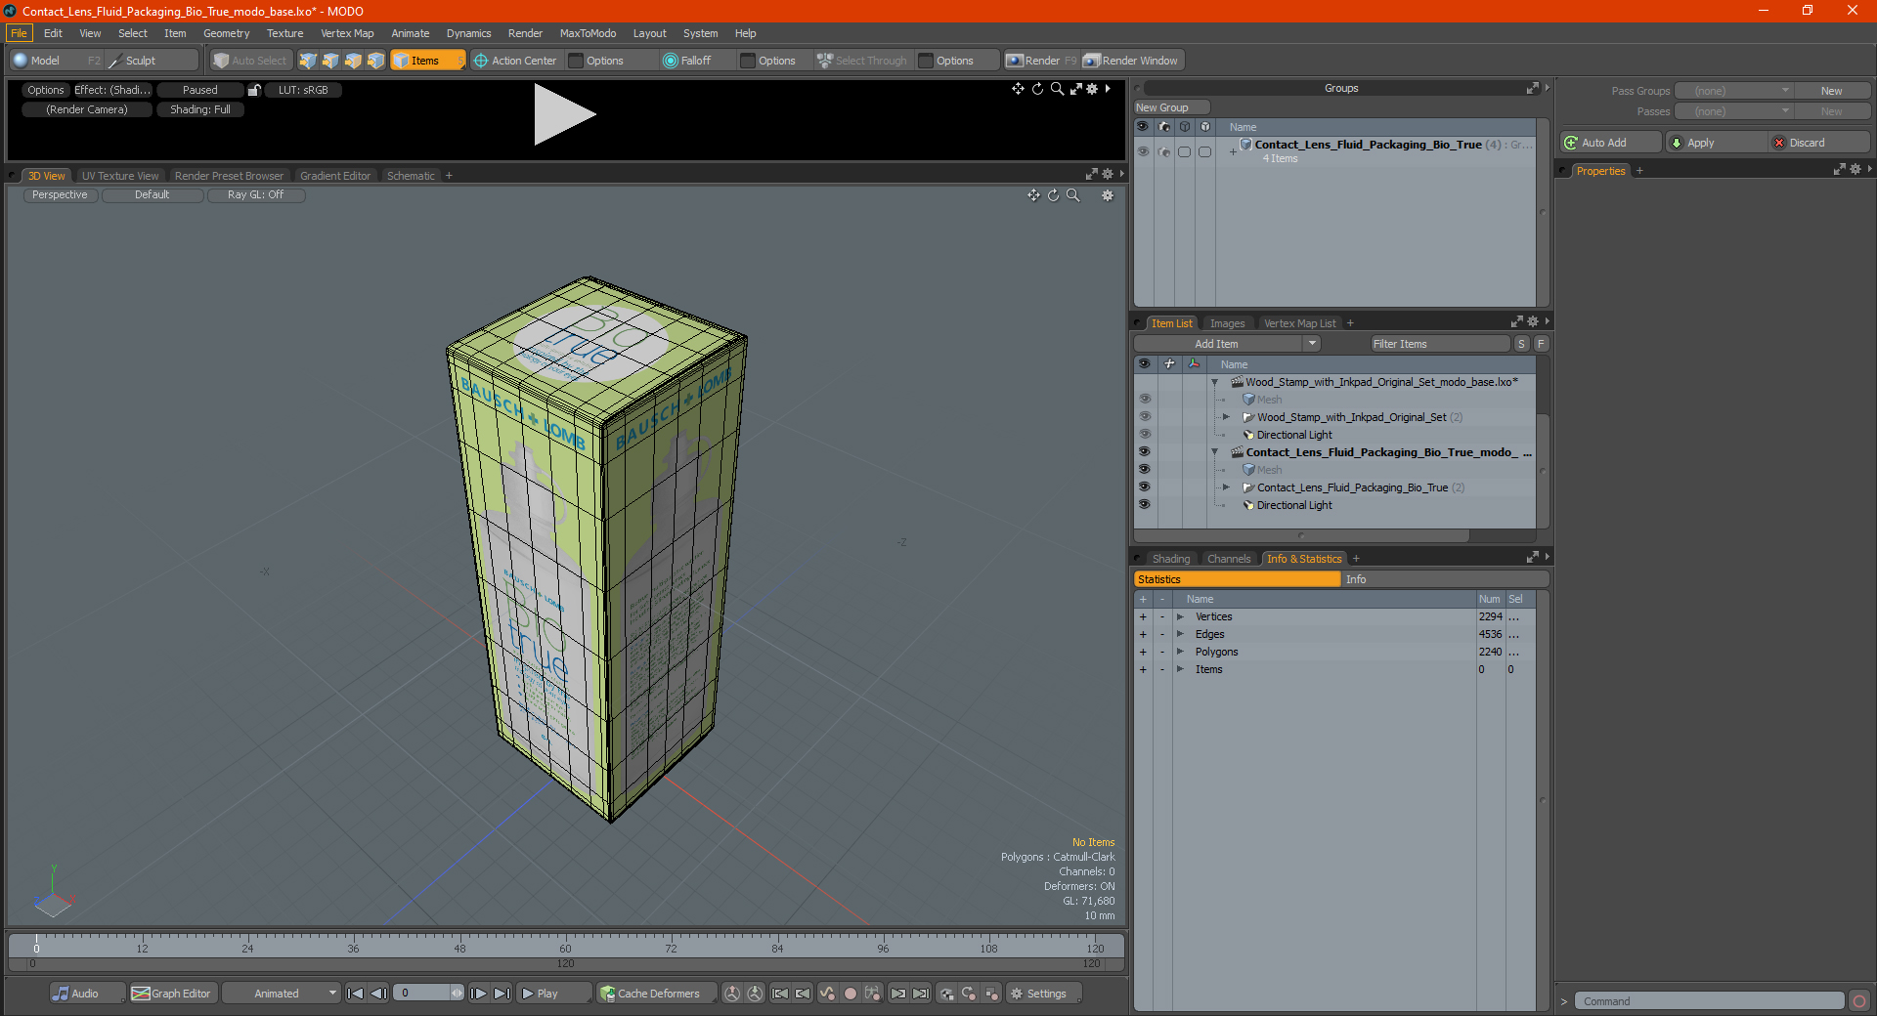Viewport: 1877px width, 1016px height.
Task: Expand Edges statistics row
Action: coord(1180,634)
